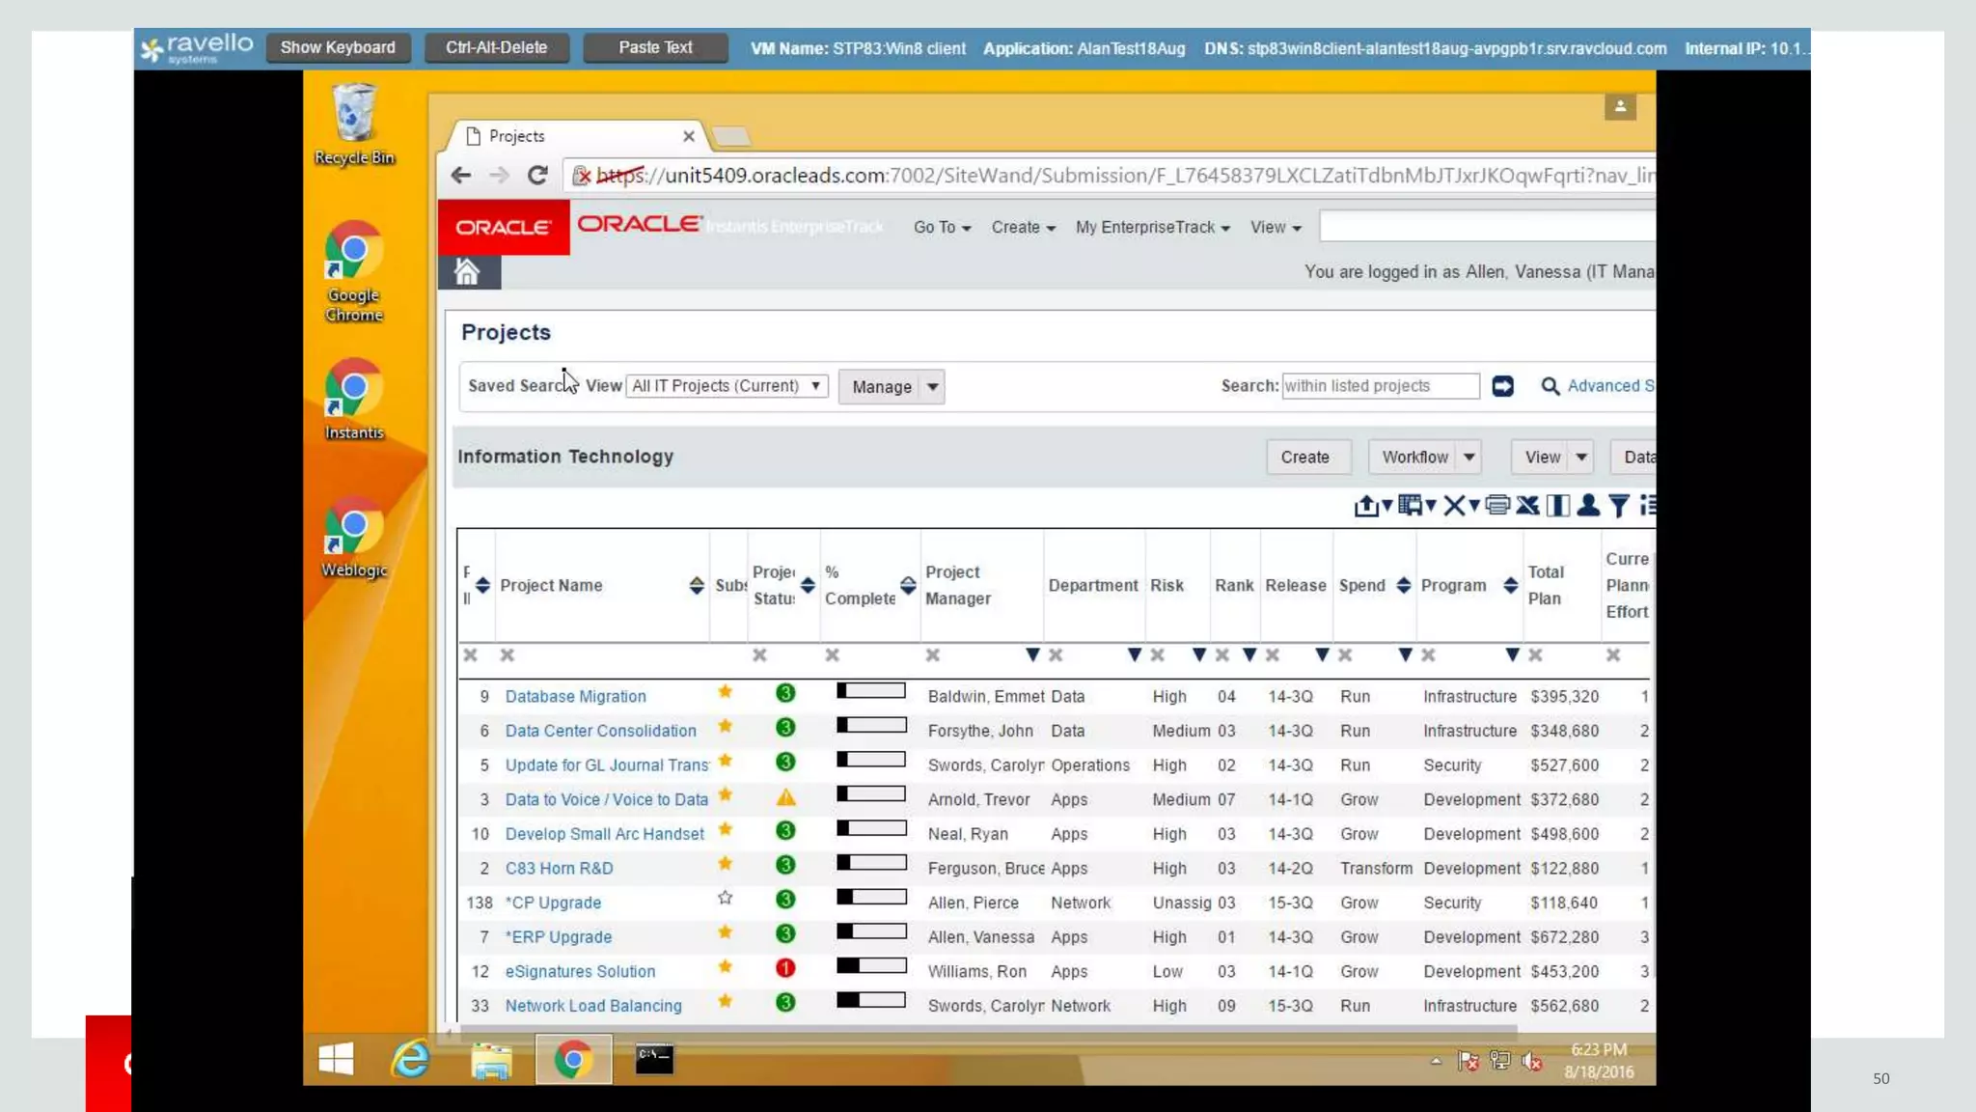Click the red status icon for eSignatures Solution

[785, 968]
